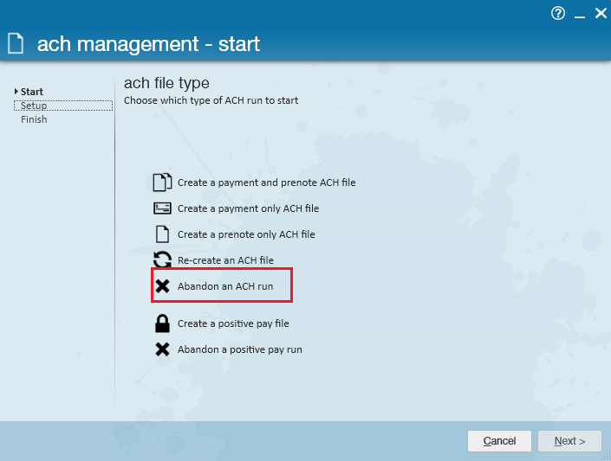This screenshot has height=461, width=611.
Task: Click the Re-create circular arrows icon
Action: coord(162,259)
